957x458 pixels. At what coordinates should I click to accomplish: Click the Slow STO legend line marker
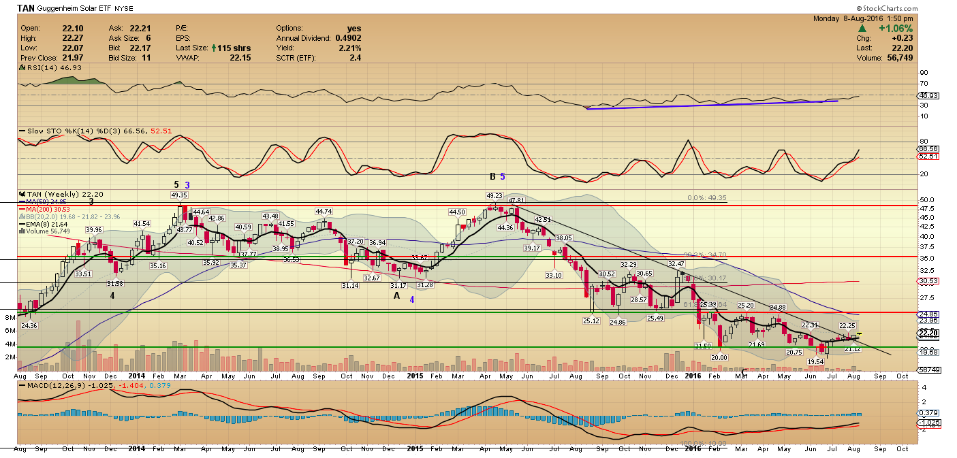point(22,130)
